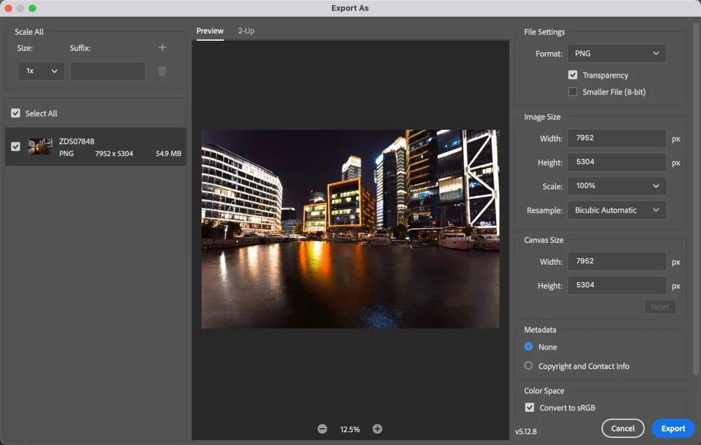The width and height of the screenshot is (701, 445).
Task: Disable Transparency for PNG export
Action: [x=573, y=75]
